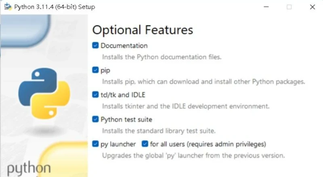Click the Python installer icon in title bar

coord(7,7)
